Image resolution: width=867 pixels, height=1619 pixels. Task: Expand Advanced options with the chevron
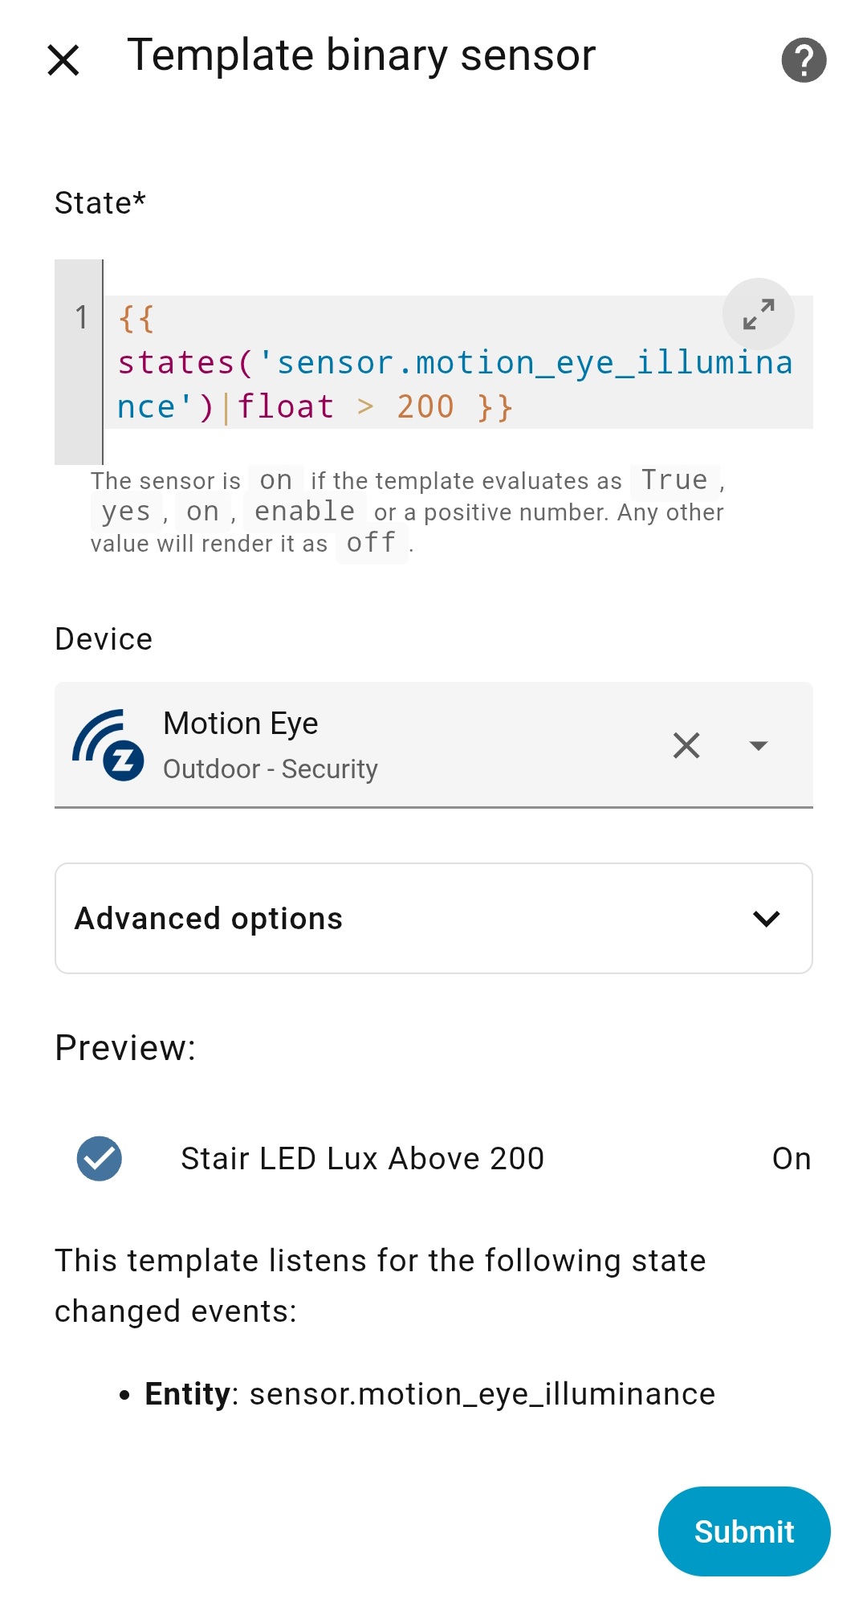click(767, 919)
